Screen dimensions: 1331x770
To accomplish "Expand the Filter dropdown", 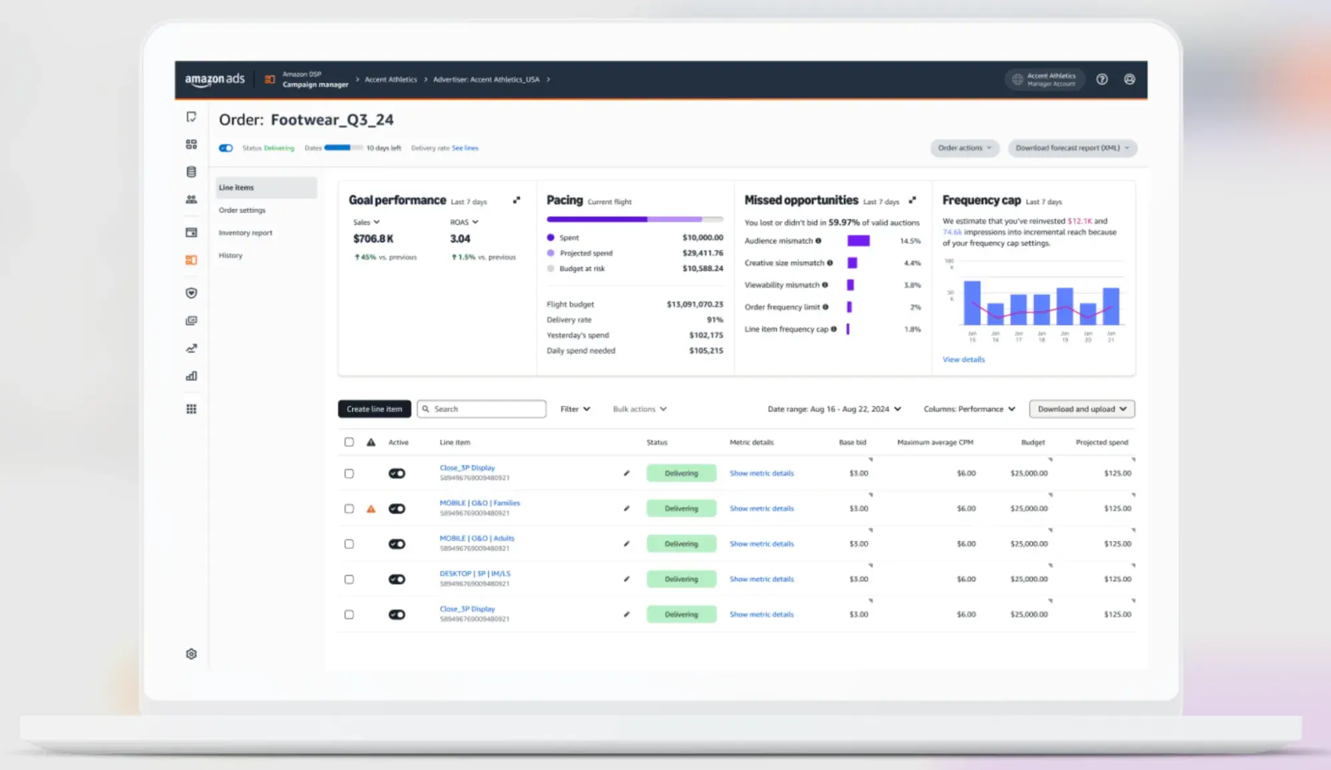I will point(575,409).
